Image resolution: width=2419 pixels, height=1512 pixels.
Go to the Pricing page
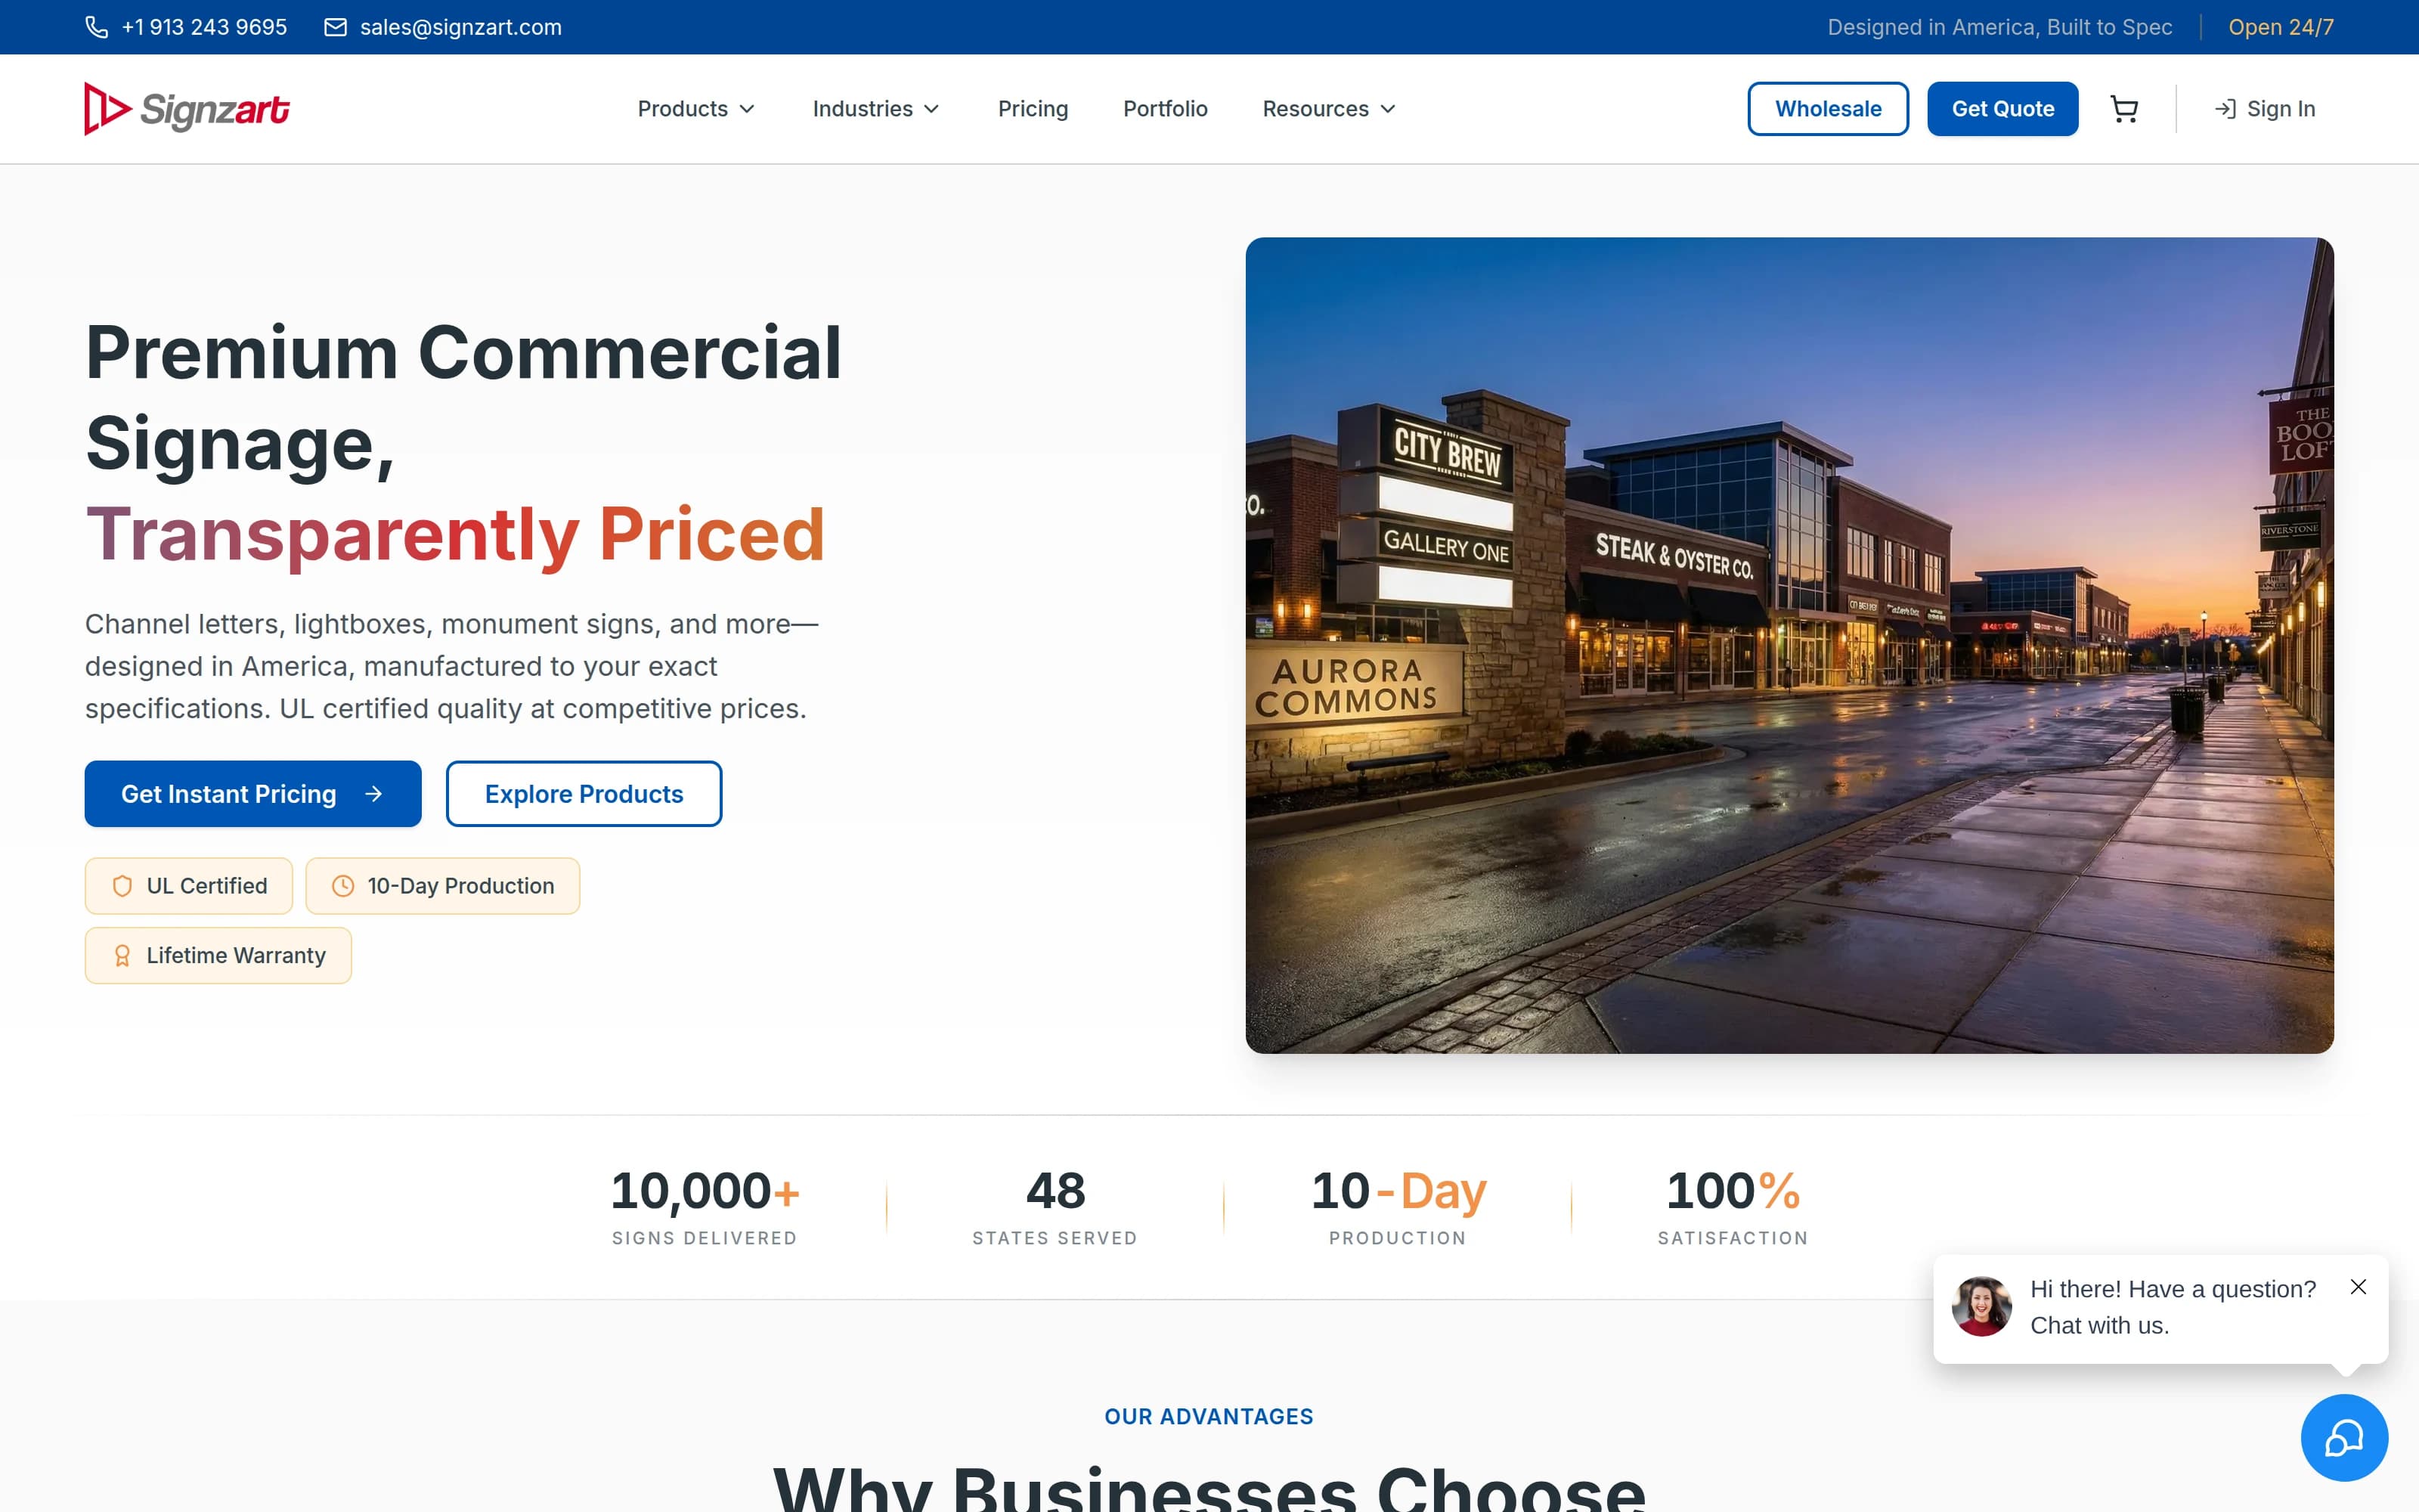(1033, 109)
